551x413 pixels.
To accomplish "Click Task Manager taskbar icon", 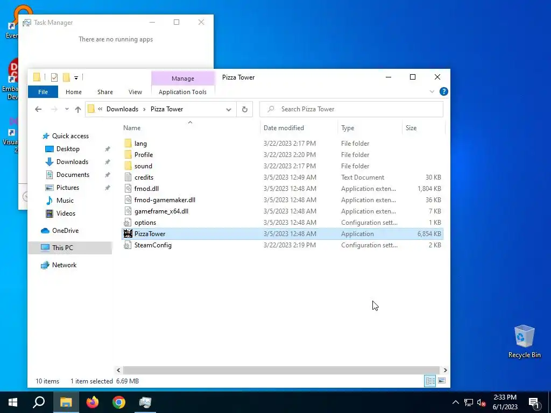I will coord(145,402).
